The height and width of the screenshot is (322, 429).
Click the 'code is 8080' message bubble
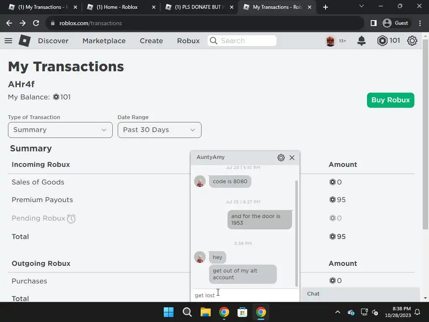click(230, 182)
